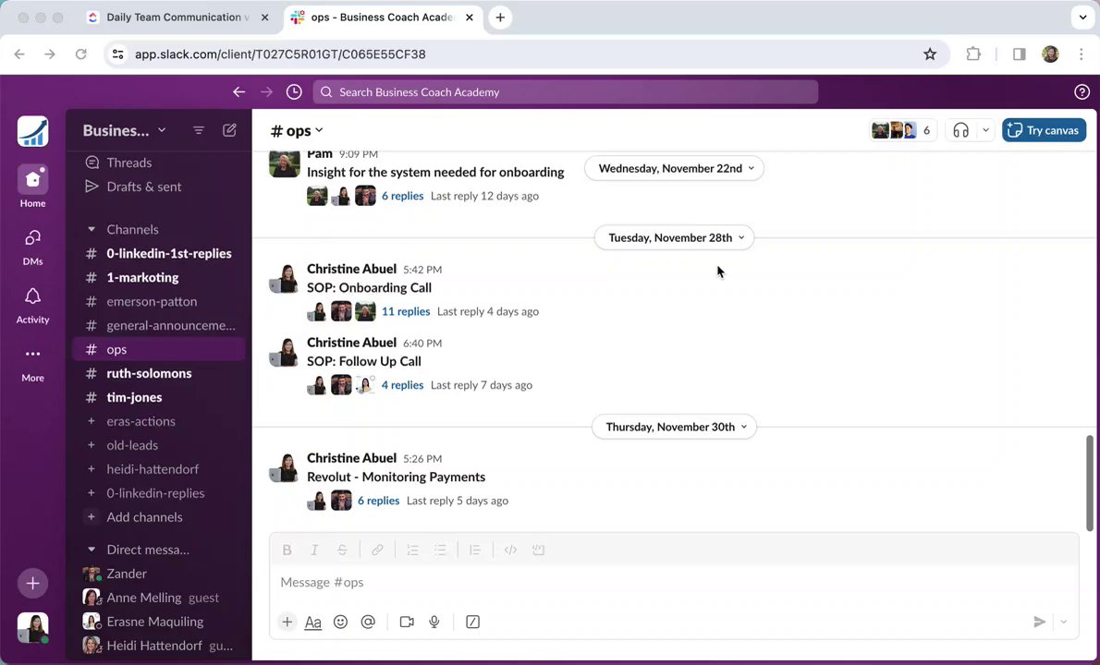This screenshot has height=665, width=1100.
Task: Mention someone with the @ icon
Action: pyautogui.click(x=368, y=622)
